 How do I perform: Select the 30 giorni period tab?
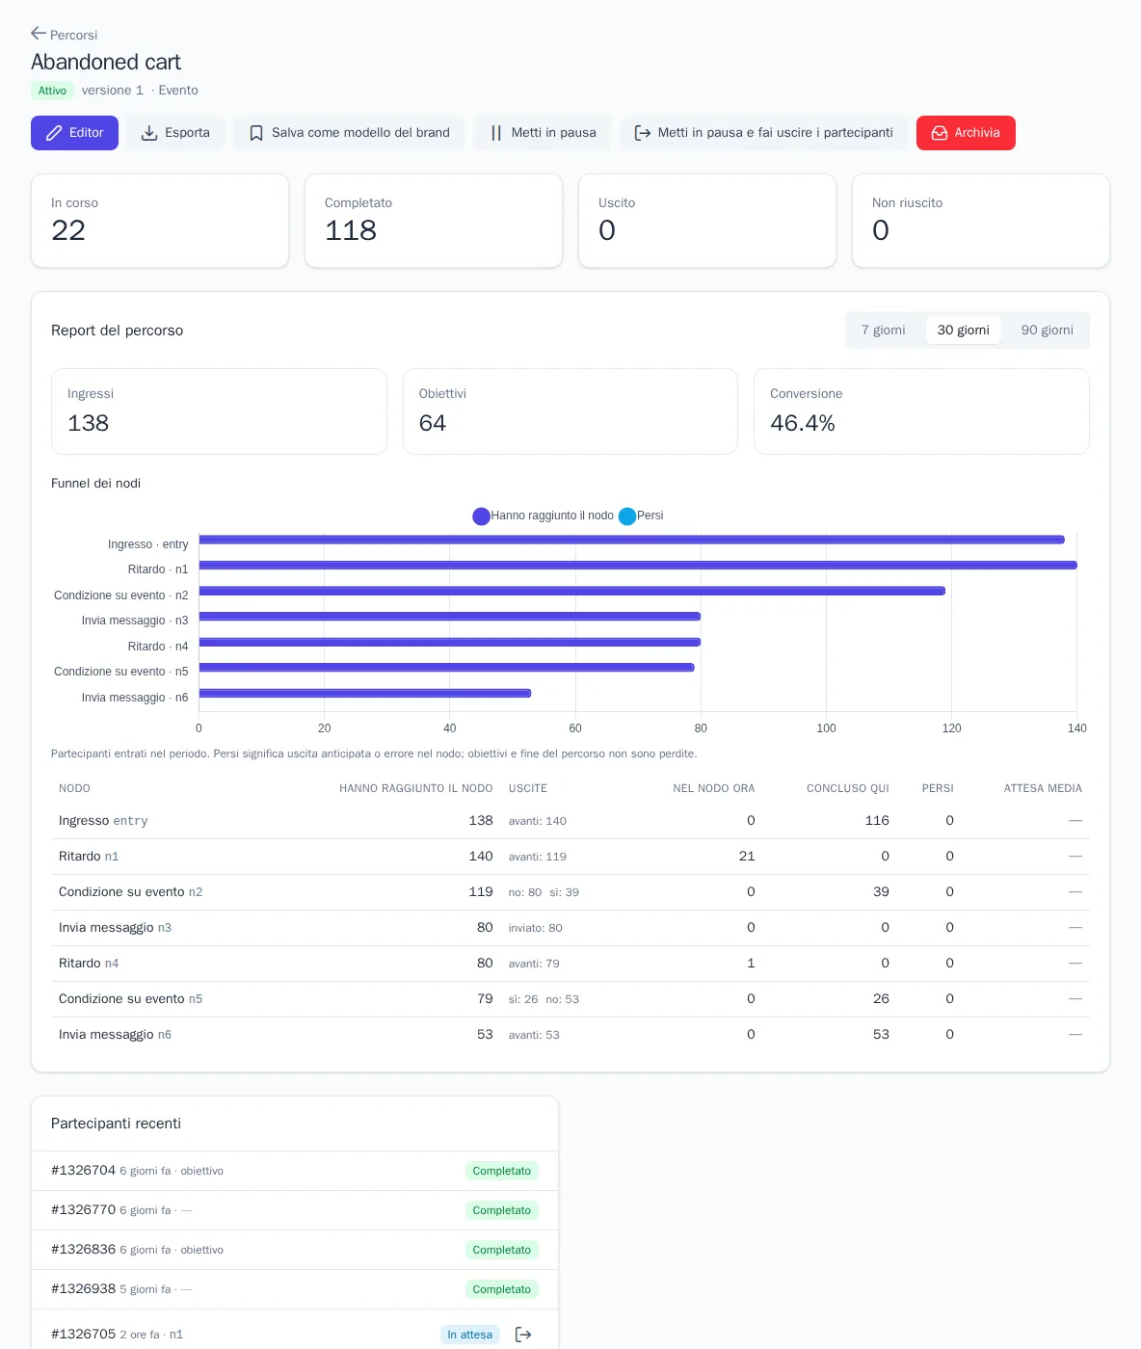964,330
